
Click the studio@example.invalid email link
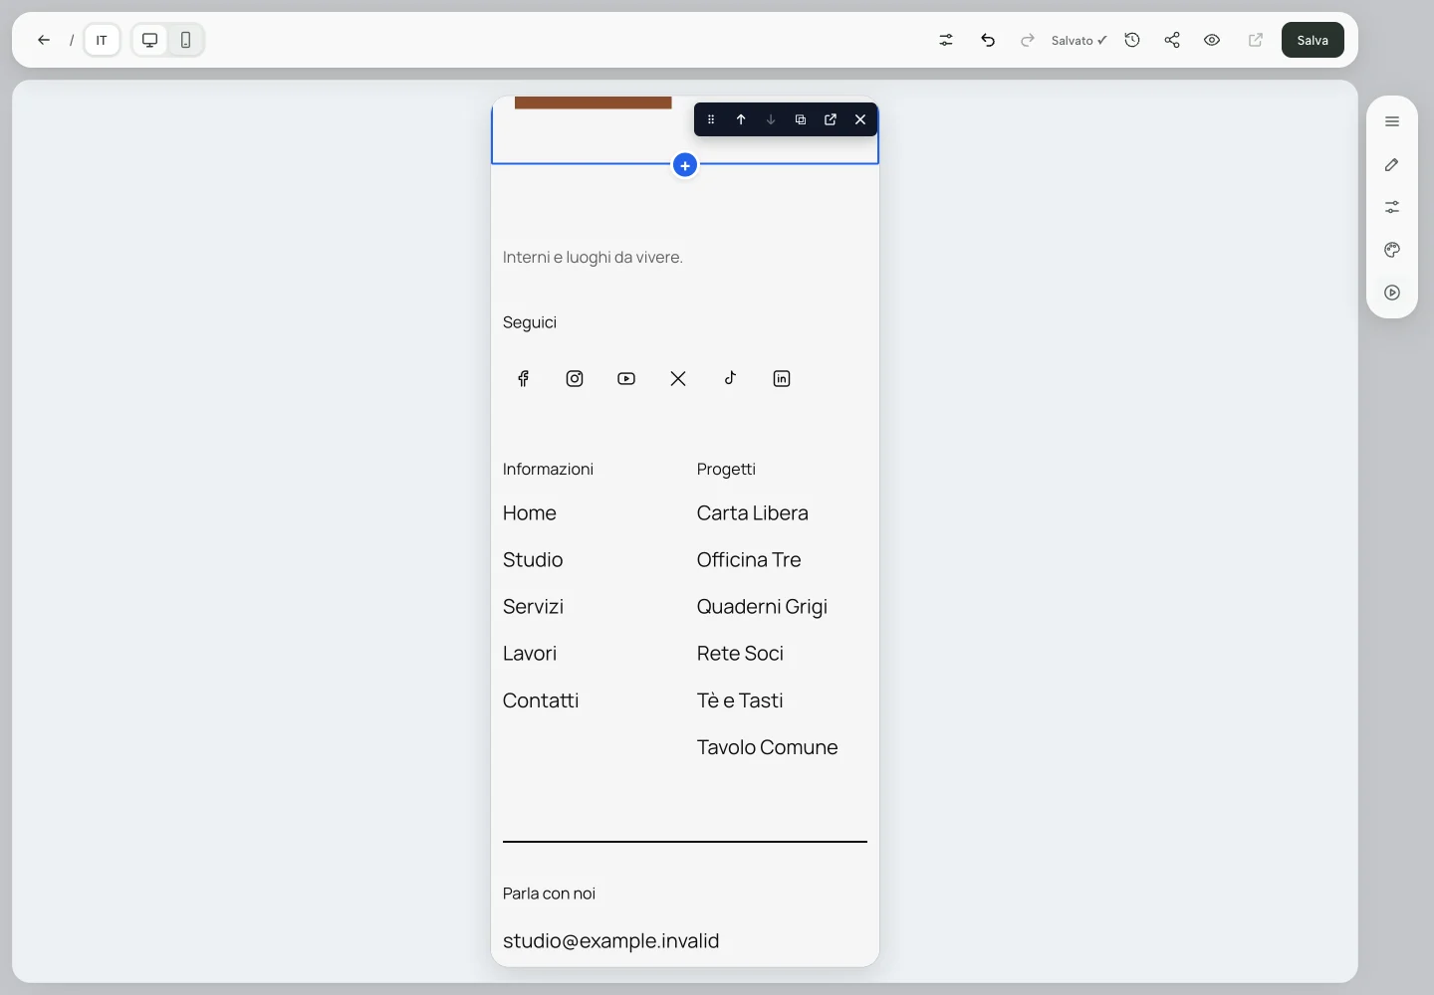point(611,941)
